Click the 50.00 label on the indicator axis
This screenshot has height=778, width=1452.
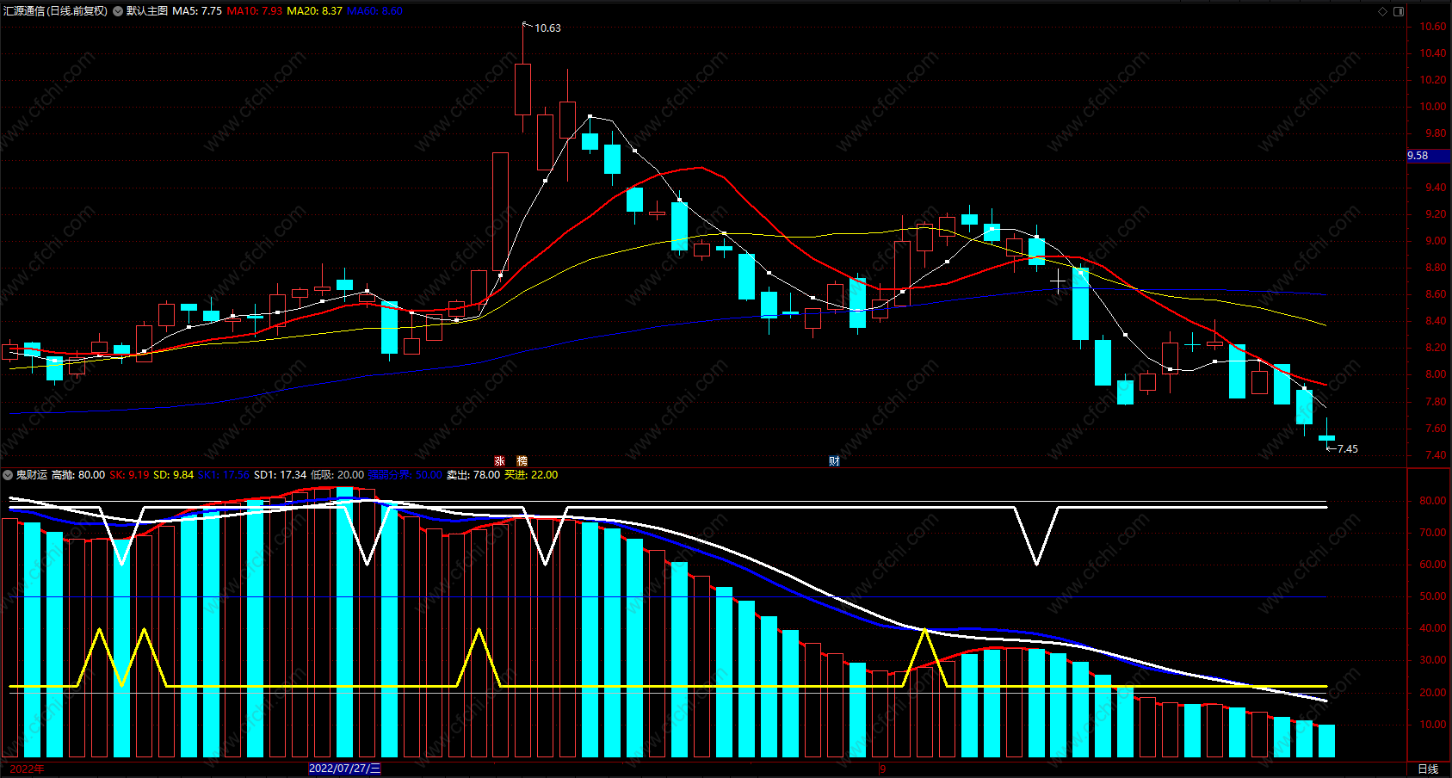pos(1433,596)
